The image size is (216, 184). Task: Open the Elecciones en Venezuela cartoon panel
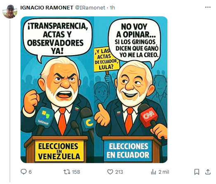pos(57,90)
